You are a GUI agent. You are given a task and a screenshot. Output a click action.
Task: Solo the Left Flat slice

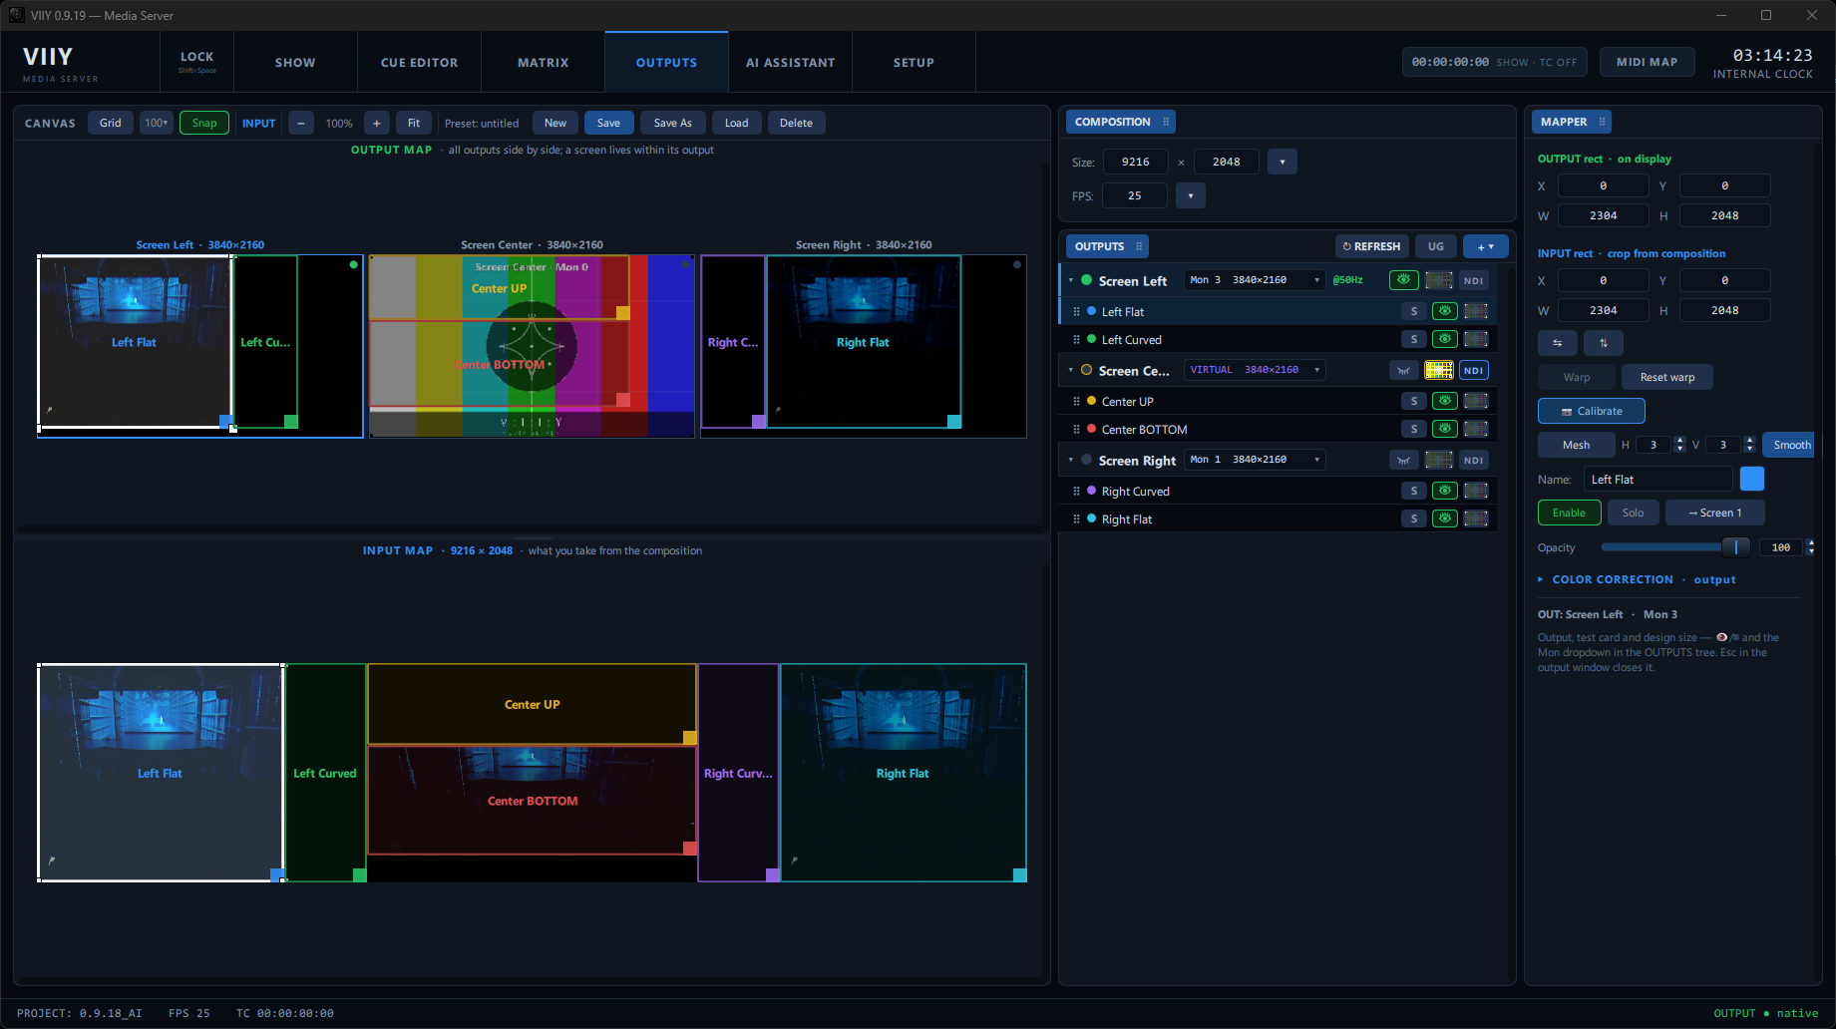pyautogui.click(x=1413, y=311)
